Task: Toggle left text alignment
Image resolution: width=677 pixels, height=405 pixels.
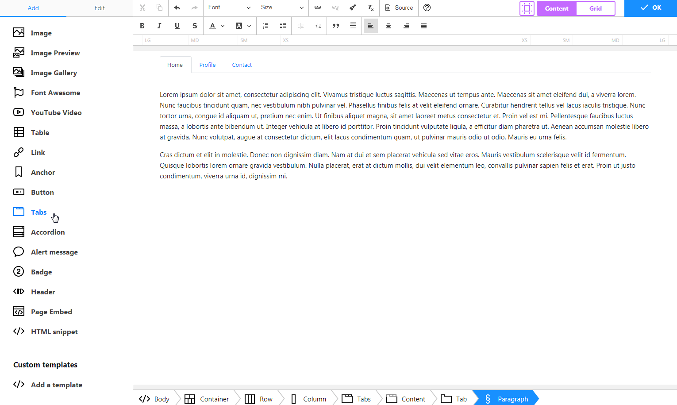Action: point(371,26)
